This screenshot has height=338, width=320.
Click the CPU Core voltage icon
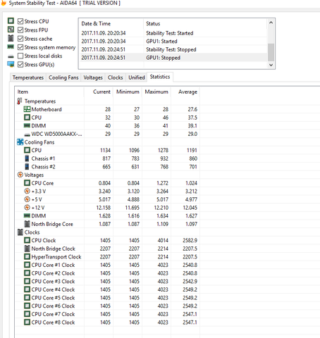pos(27,183)
